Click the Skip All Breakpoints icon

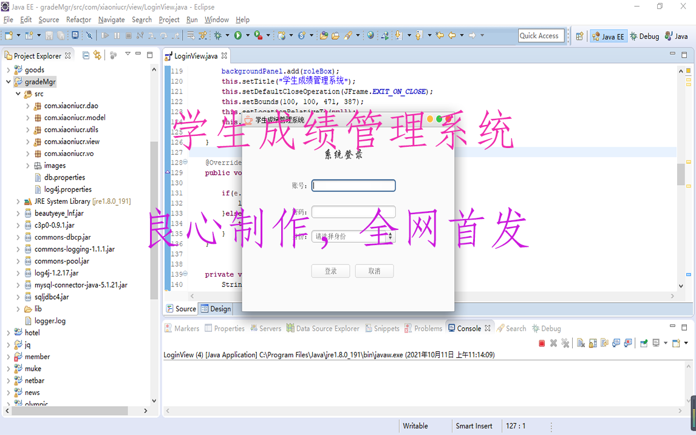tap(89, 35)
